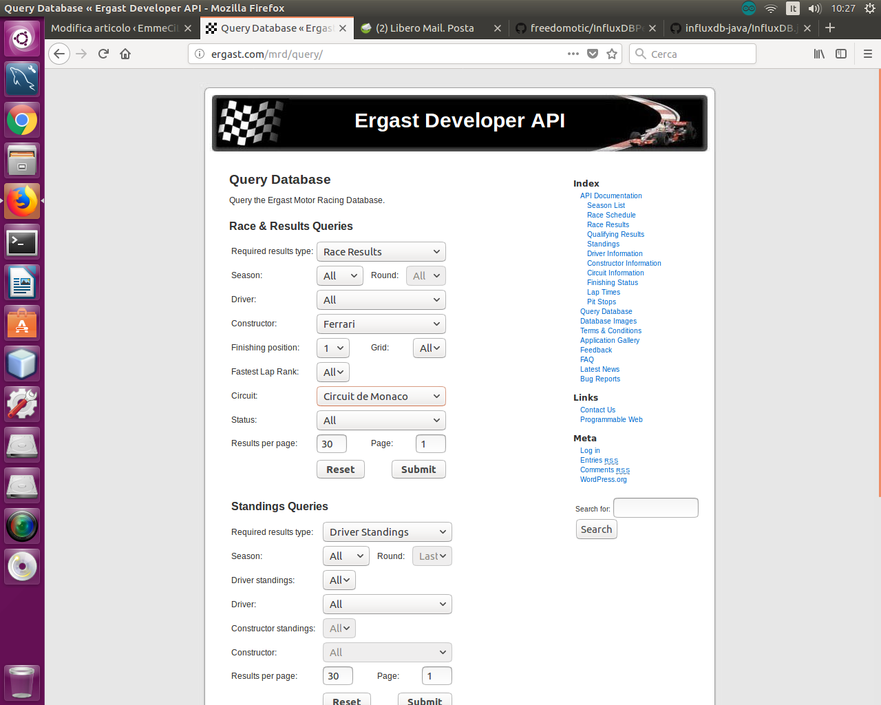The width and height of the screenshot is (881, 705).
Task: Open the Finishing position dropdown
Action: (333, 348)
